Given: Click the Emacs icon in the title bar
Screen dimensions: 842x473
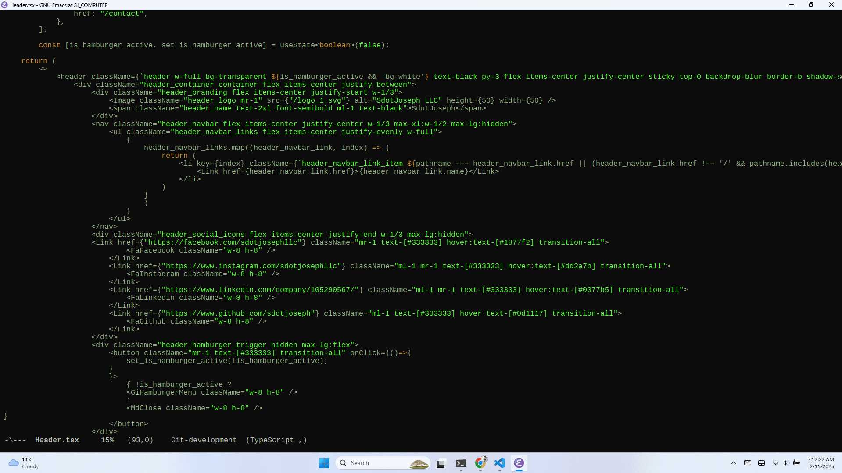Looking at the screenshot, I should tap(4, 5).
